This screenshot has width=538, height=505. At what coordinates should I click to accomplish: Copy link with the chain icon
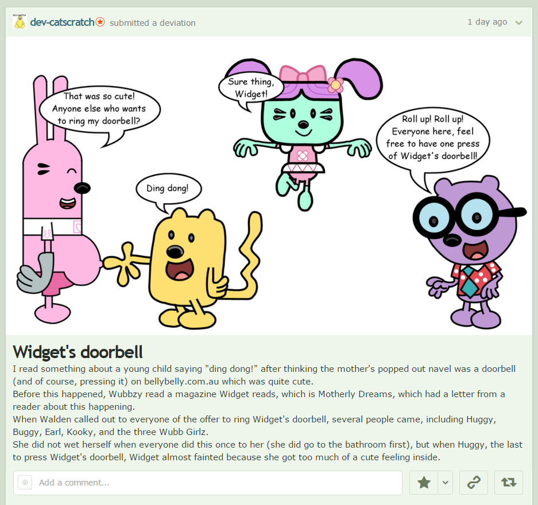tap(474, 483)
